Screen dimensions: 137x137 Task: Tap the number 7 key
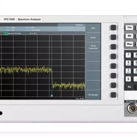pos(128,55)
